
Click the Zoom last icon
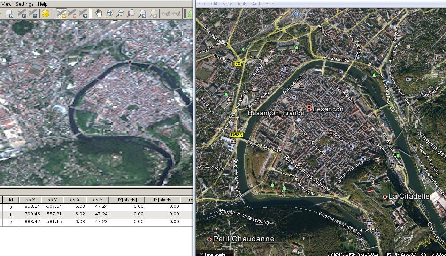coord(142,14)
